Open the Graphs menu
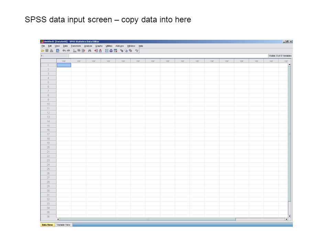The width and height of the screenshot is (330, 247). tap(99, 46)
